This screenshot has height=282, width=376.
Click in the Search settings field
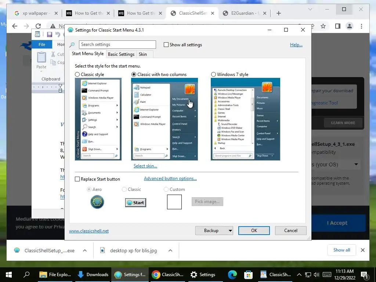[x=117, y=44]
